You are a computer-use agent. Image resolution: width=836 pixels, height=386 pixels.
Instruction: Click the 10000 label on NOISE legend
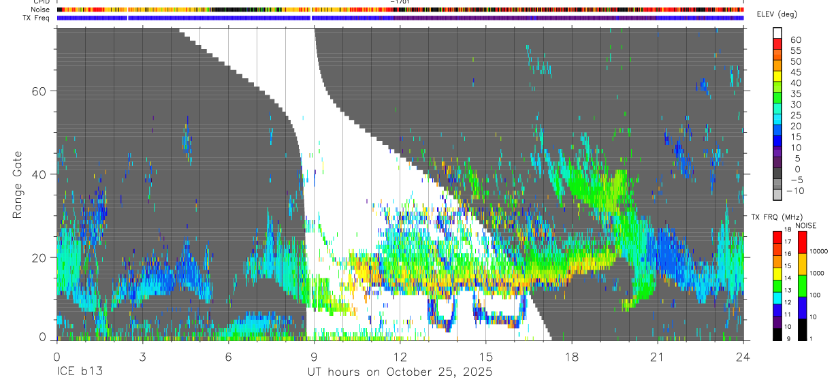tap(818, 252)
